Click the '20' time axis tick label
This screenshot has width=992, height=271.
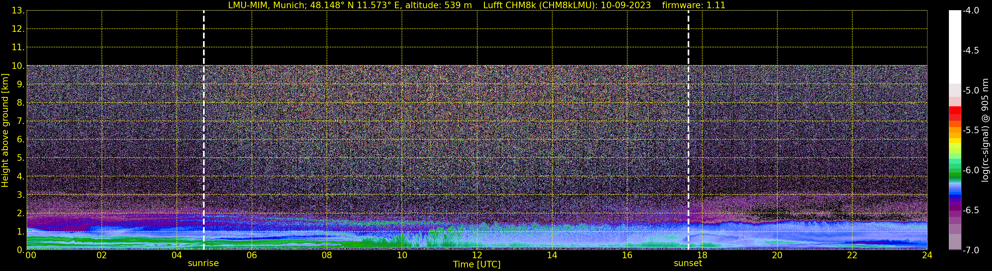(x=777, y=255)
